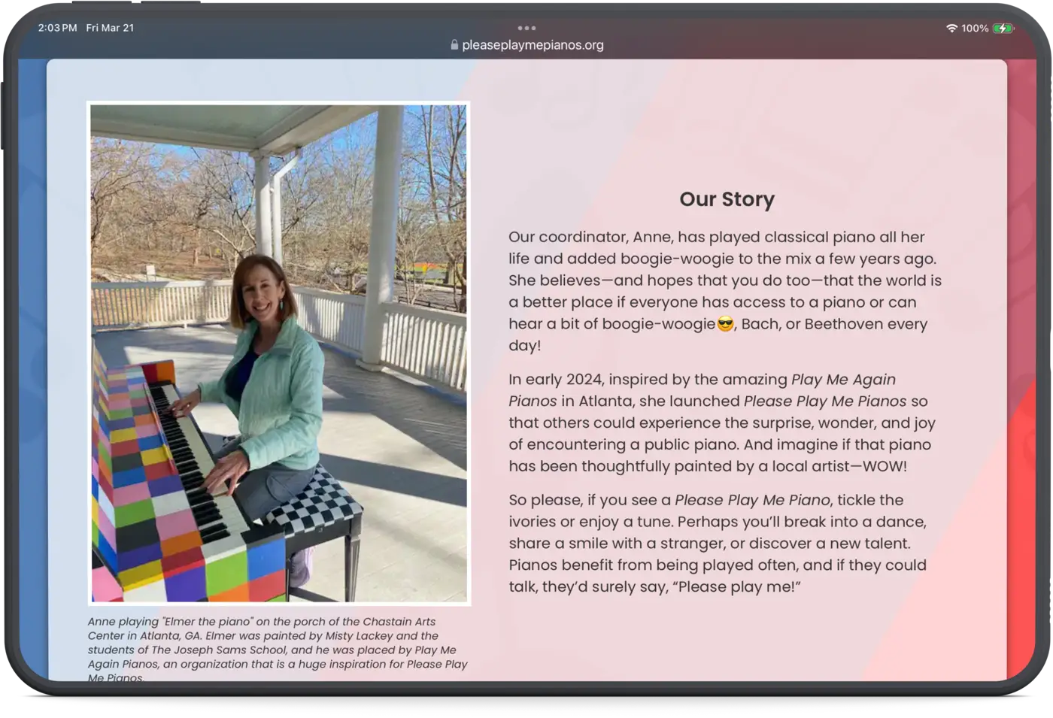Click the lock icon beside the URL
Screen dimensions: 1053x718
pyautogui.click(x=454, y=45)
